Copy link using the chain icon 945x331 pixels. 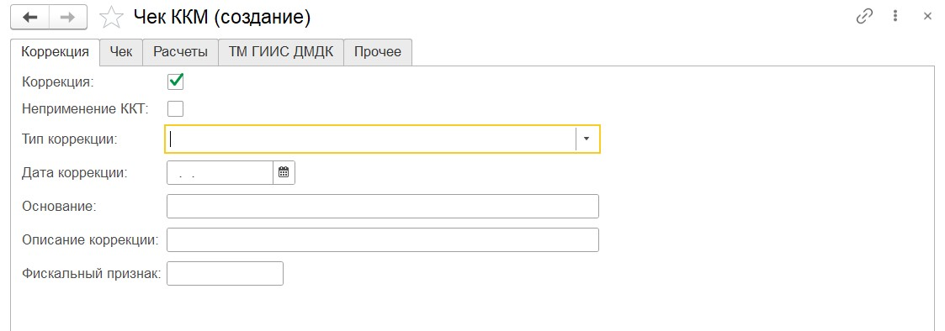coord(864,17)
